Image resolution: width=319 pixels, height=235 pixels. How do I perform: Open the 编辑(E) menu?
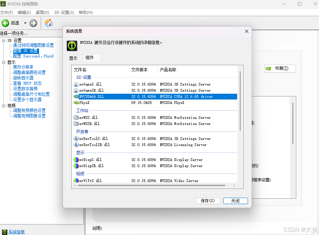[x=24, y=13]
